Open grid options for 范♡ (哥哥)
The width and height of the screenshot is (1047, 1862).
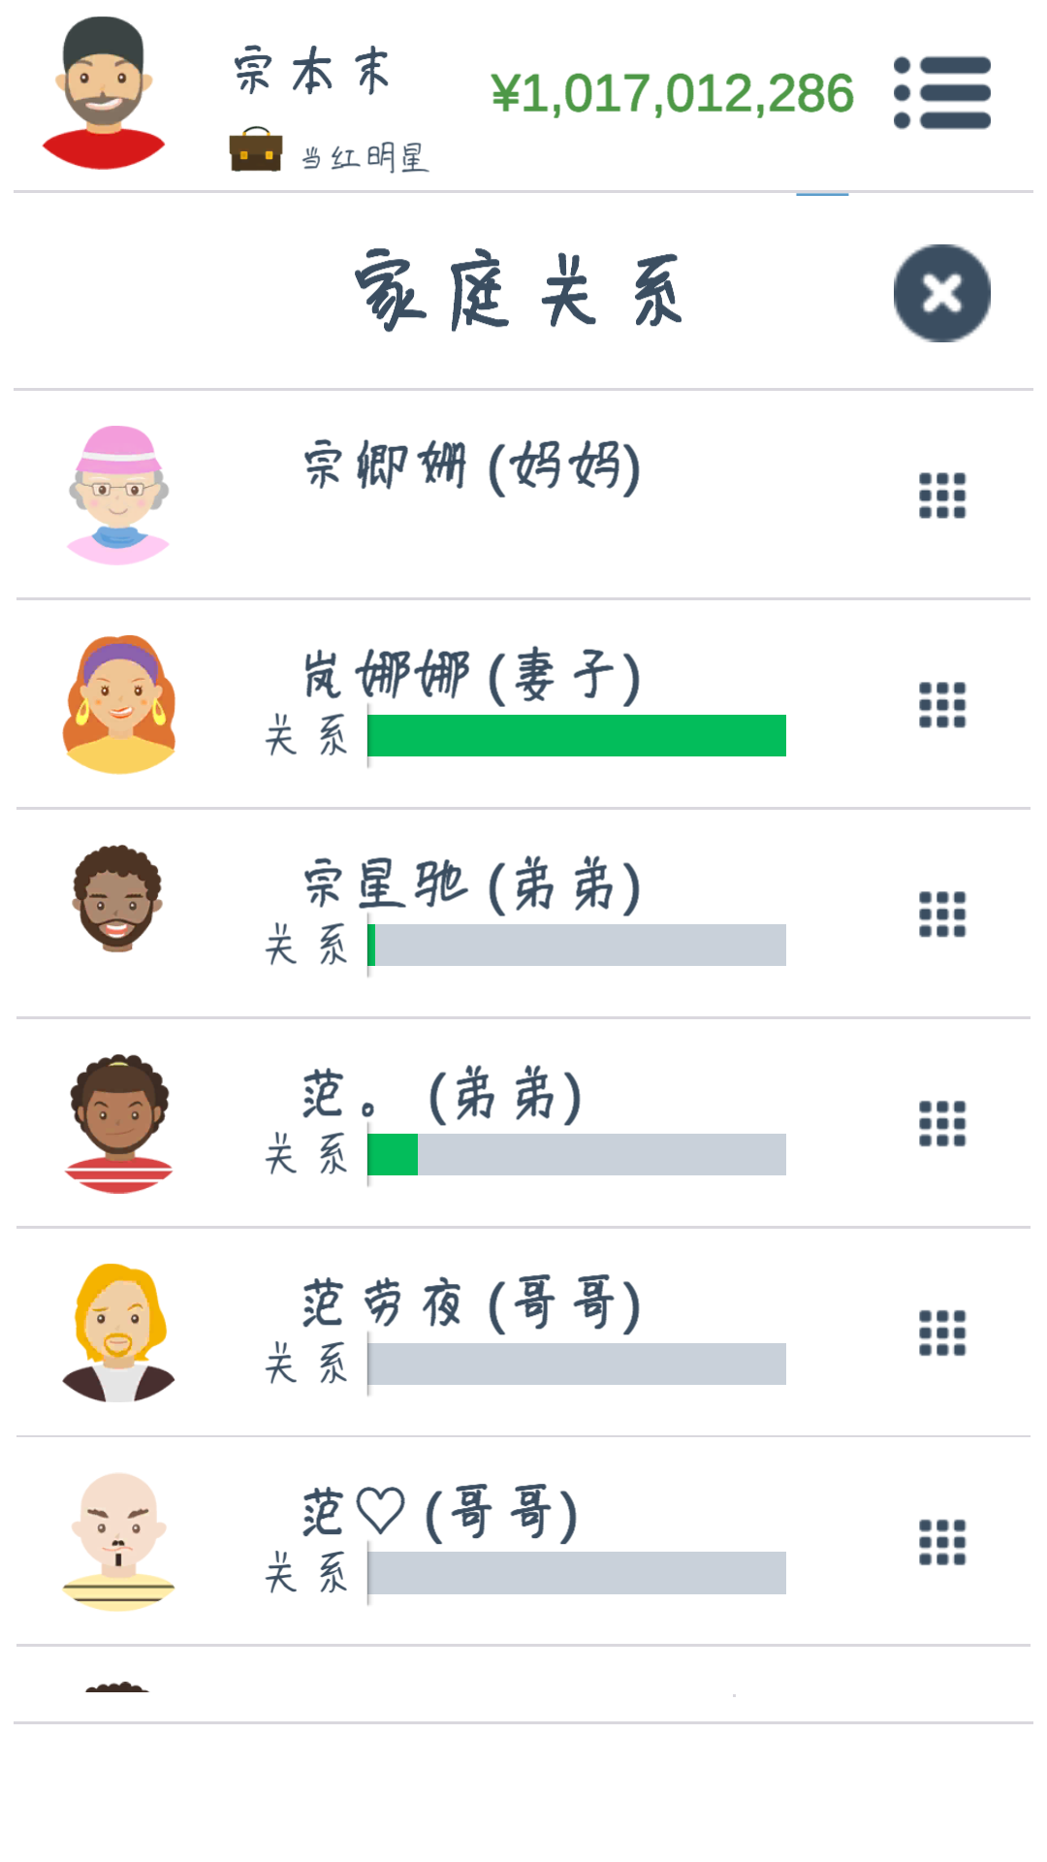[x=942, y=1542]
